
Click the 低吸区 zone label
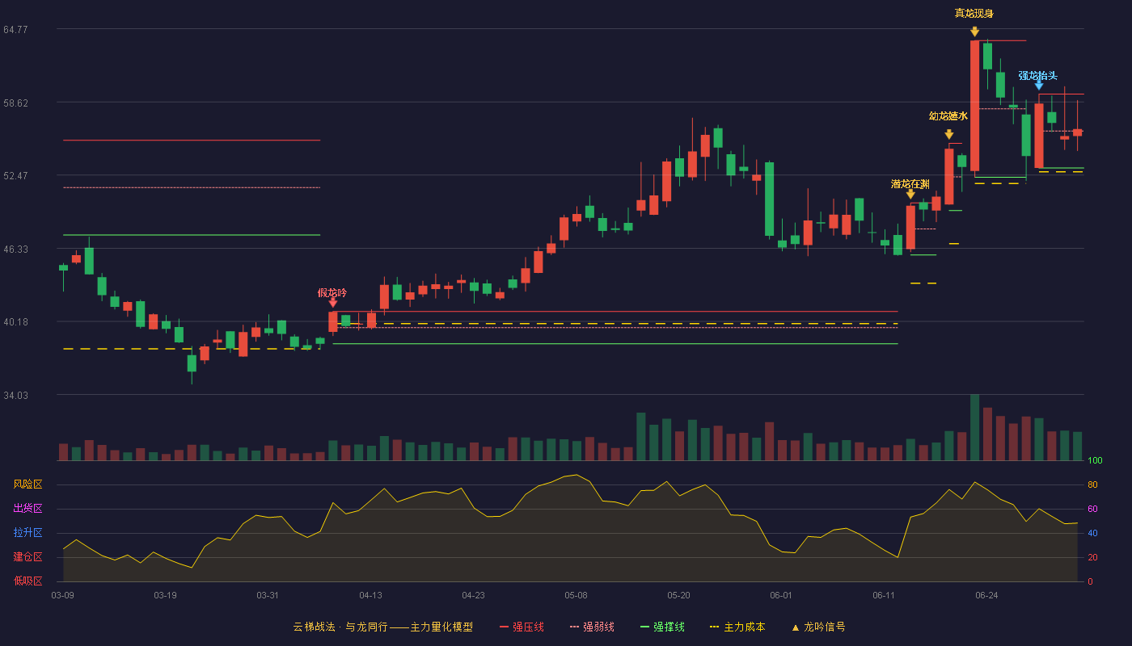(28, 581)
